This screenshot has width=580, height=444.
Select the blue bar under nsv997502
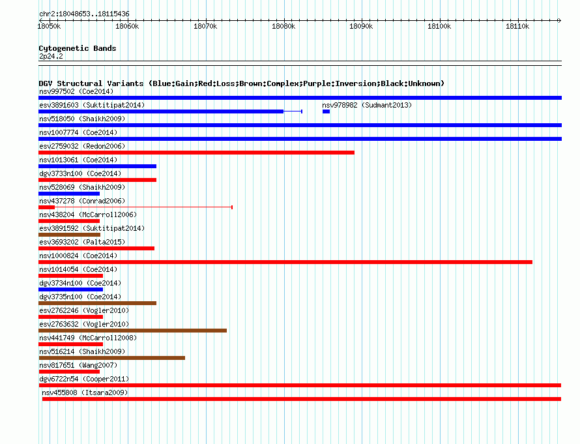[300, 98]
